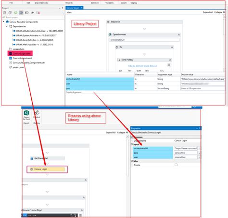Collapse the Misc property section
Screen dimensions: 228x218
tap(132, 161)
